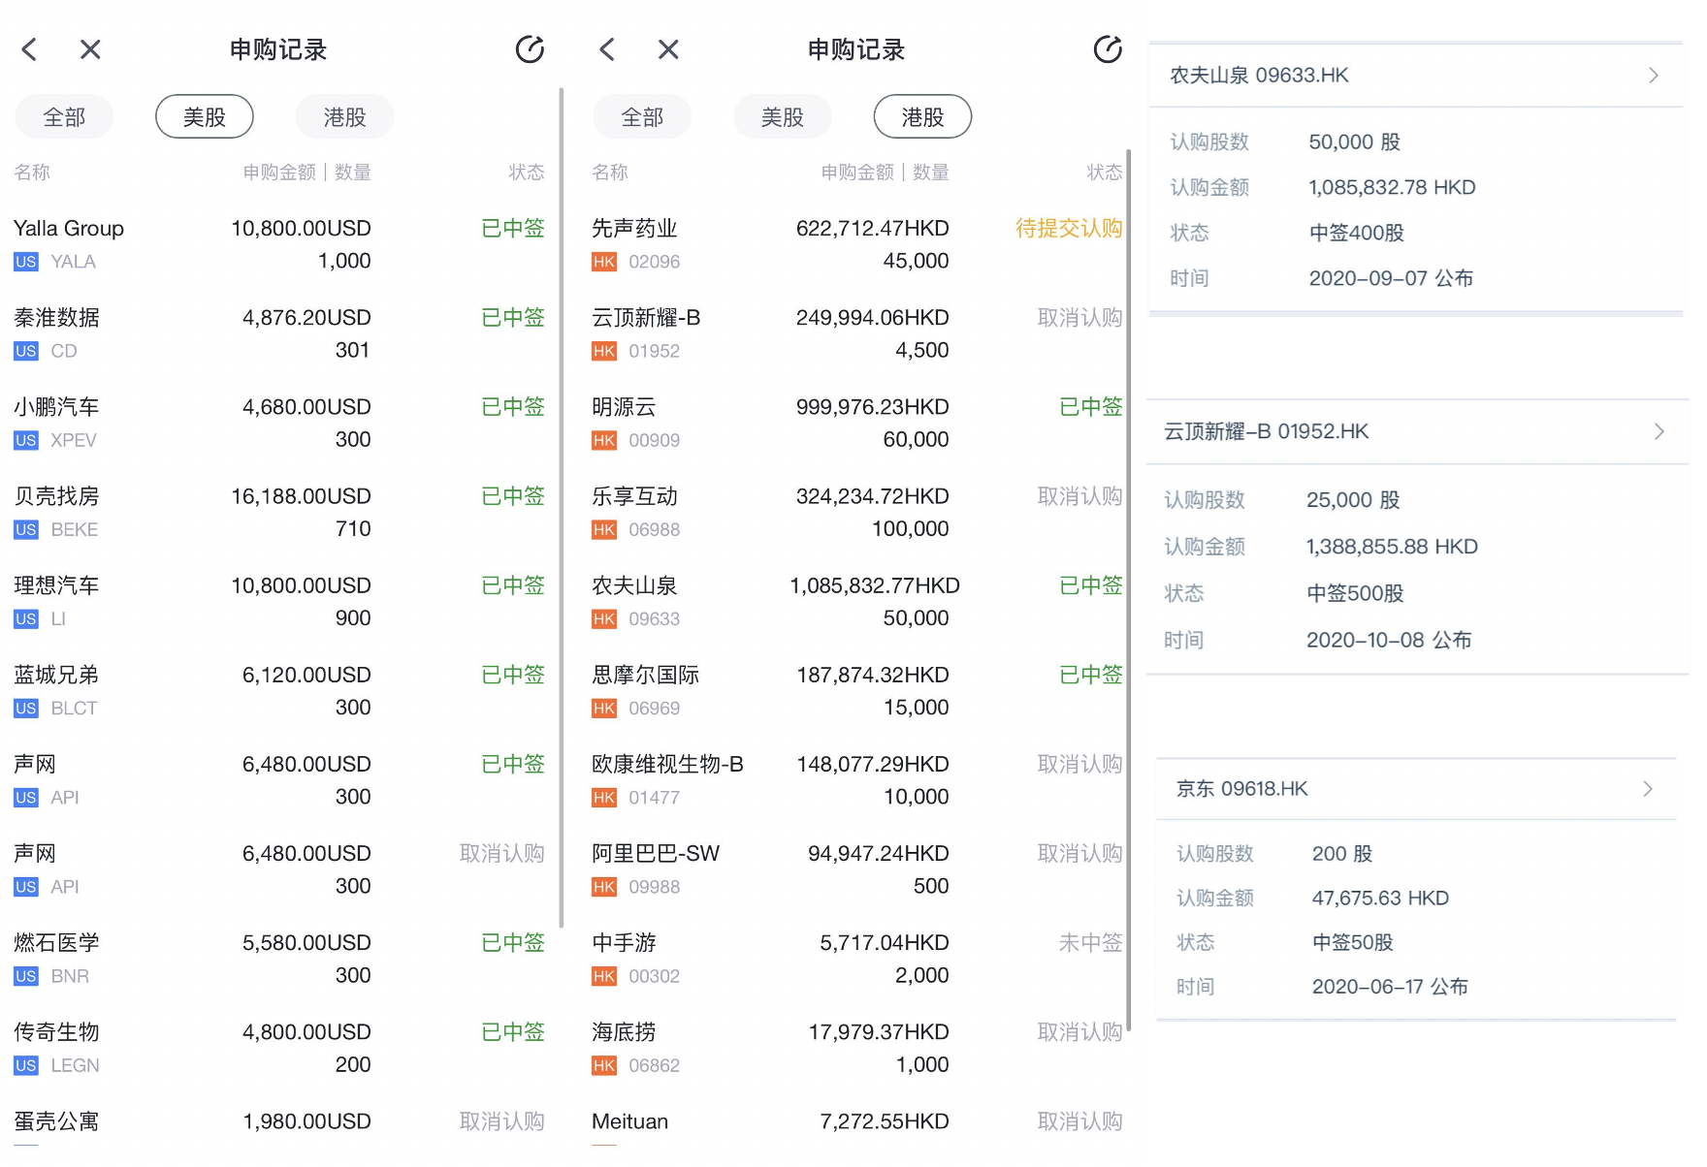Click the 10,800.00USD amount for 理想汽车

tap(301, 585)
